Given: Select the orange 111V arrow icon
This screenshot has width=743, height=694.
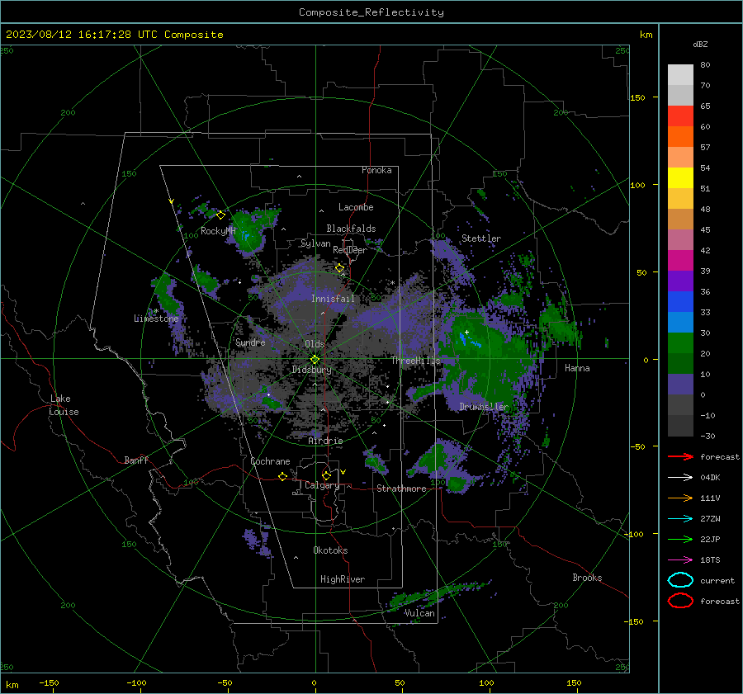Looking at the screenshot, I should tap(680, 498).
